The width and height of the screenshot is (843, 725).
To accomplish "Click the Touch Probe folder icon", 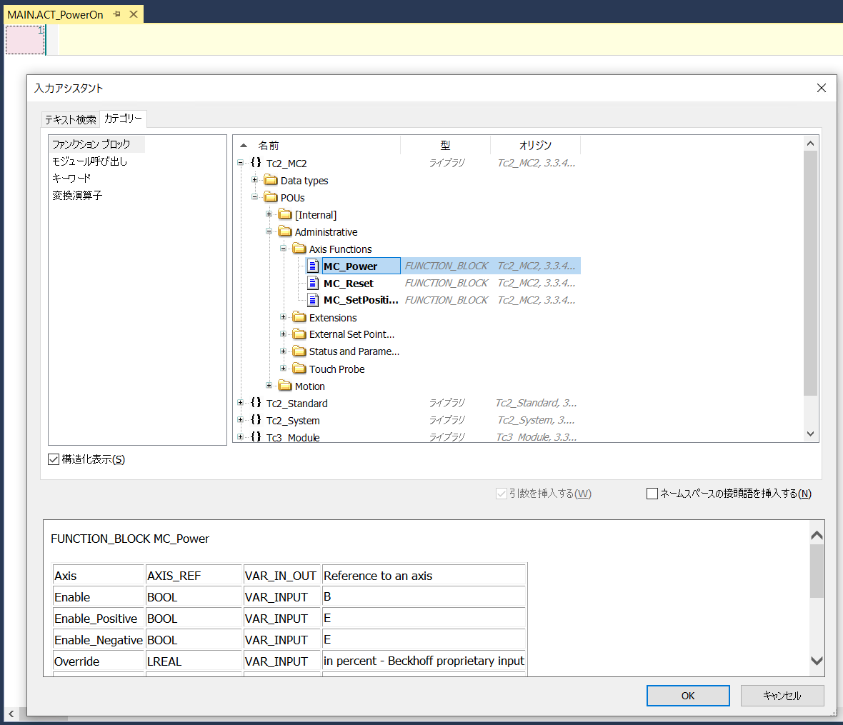I will [x=299, y=369].
